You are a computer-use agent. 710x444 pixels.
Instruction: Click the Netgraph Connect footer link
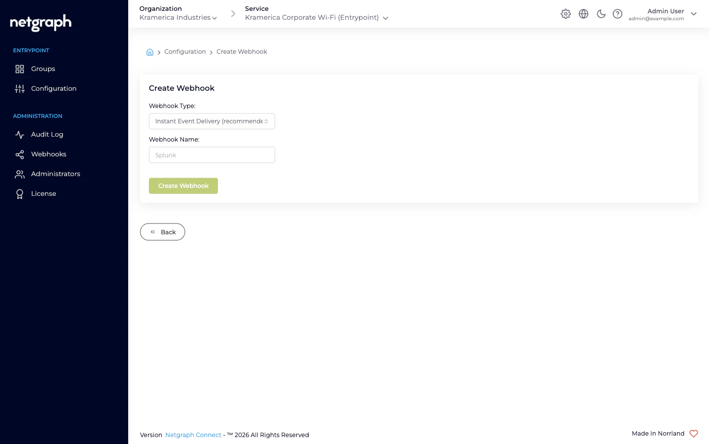(x=193, y=435)
